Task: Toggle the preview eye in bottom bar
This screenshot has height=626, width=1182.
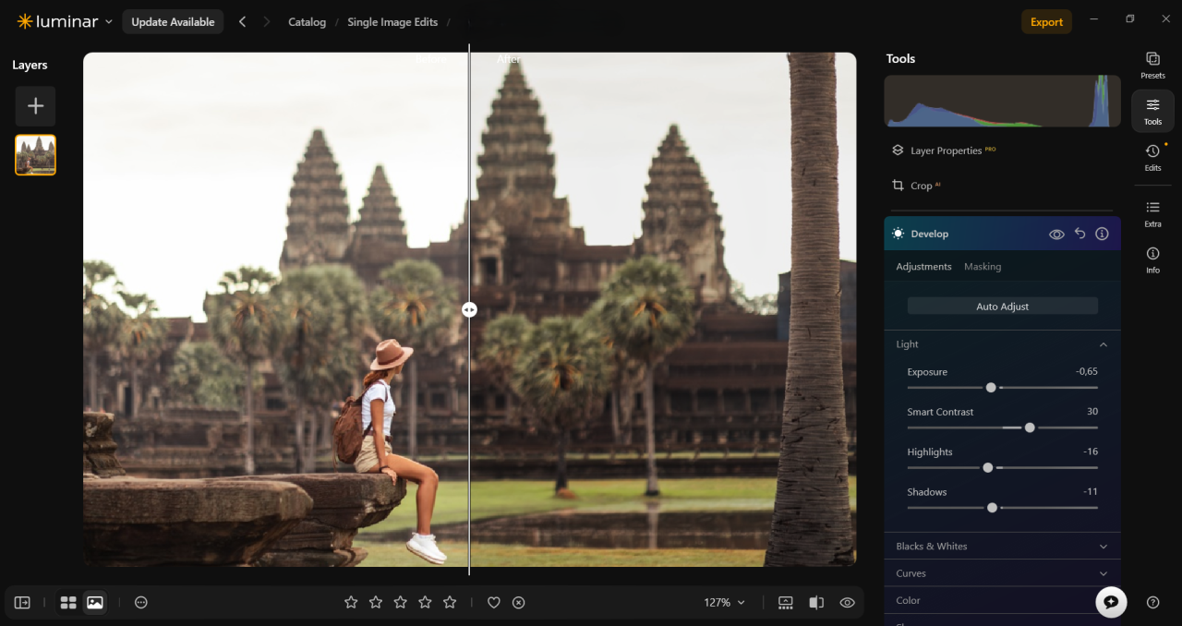Action: pyautogui.click(x=847, y=602)
